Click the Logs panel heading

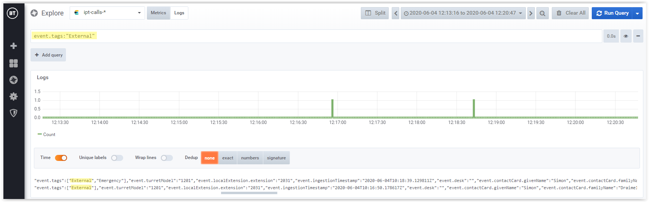coord(43,77)
